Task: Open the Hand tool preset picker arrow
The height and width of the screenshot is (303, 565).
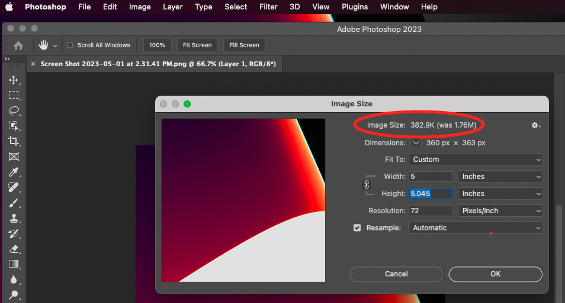Action: [55, 45]
